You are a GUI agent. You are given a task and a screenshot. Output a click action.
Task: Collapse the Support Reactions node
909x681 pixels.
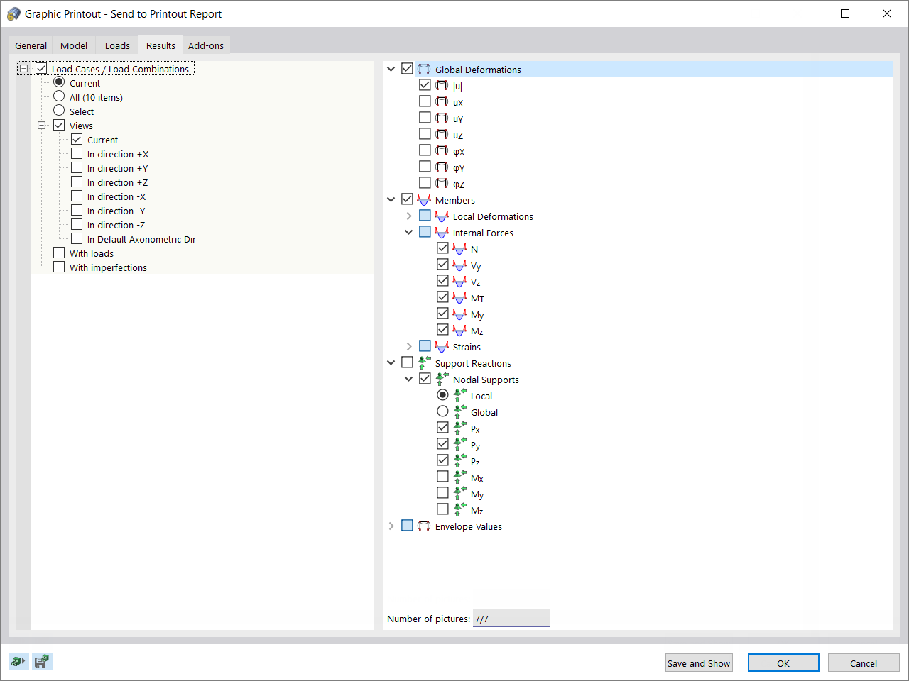point(391,362)
